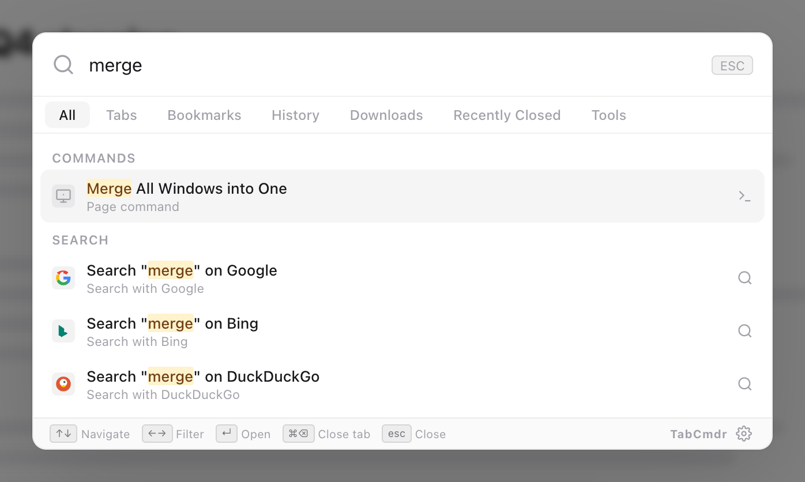The width and height of the screenshot is (805, 482).
Task: Click the command-delete Close tab key hint
Action: pyautogui.click(x=299, y=434)
